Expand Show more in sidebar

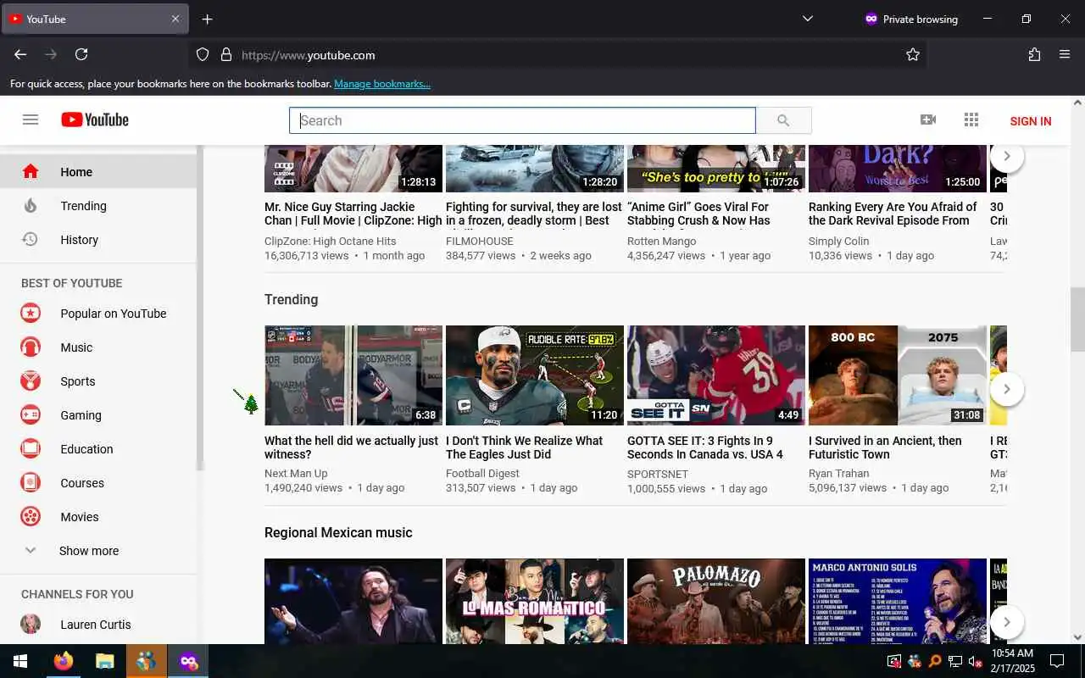coord(89,551)
